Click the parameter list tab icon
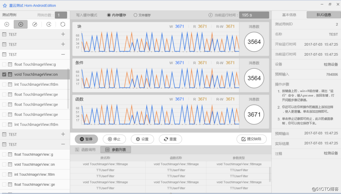341x194 pixels. click(107, 150)
